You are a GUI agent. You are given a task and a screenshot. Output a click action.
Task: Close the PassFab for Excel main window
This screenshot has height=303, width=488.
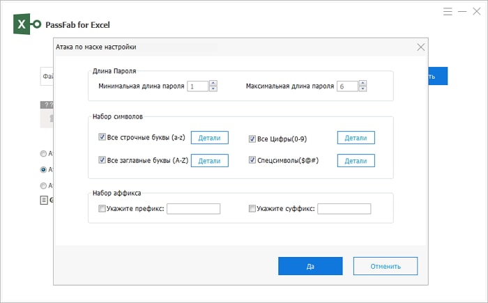point(476,12)
